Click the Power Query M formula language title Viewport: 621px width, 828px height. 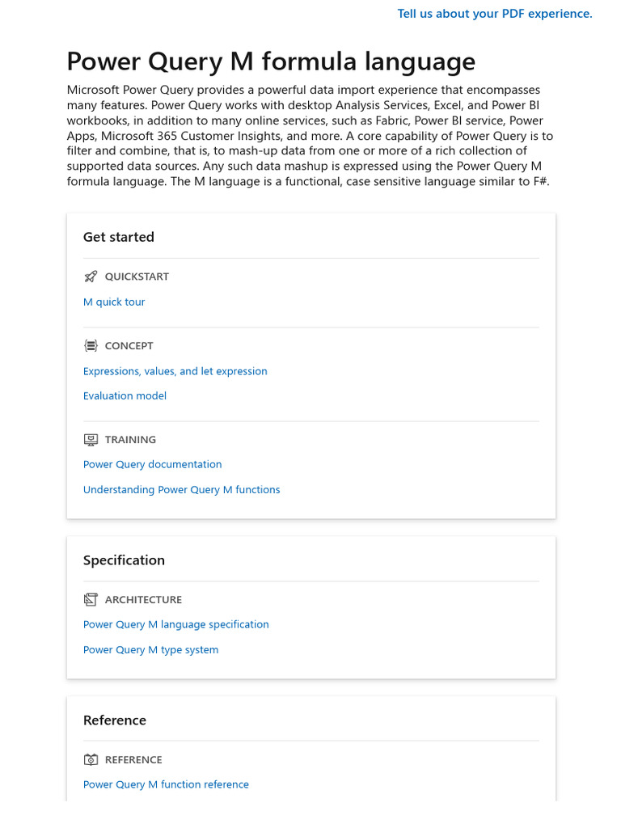click(x=271, y=62)
